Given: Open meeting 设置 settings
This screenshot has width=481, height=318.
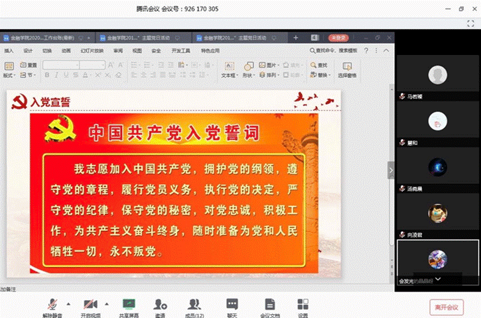Looking at the screenshot, I should tap(303, 304).
